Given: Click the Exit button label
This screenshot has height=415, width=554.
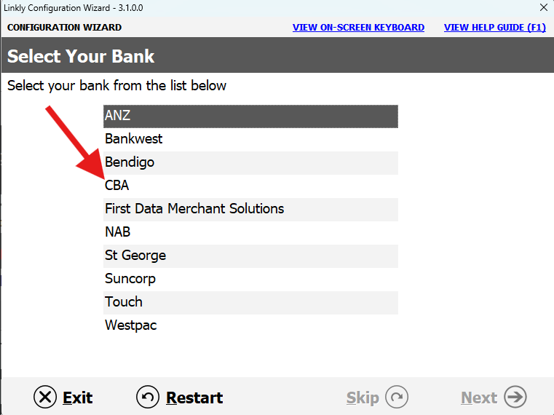Looking at the screenshot, I should [78, 398].
